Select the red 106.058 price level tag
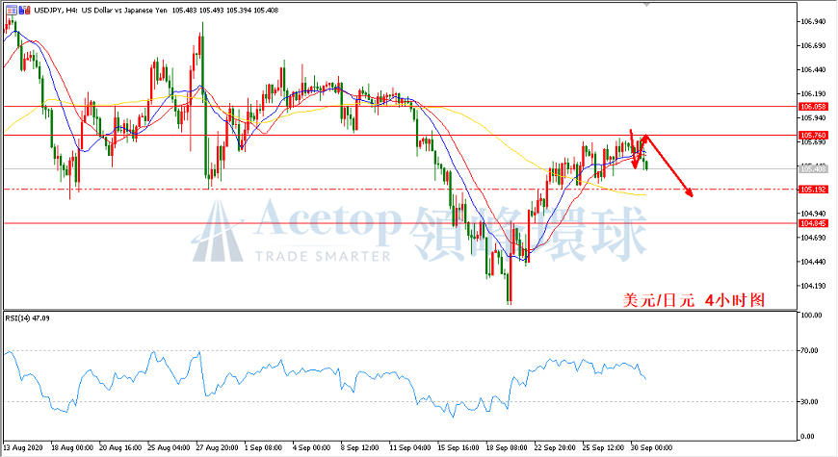The height and width of the screenshot is (457, 838). [x=813, y=107]
